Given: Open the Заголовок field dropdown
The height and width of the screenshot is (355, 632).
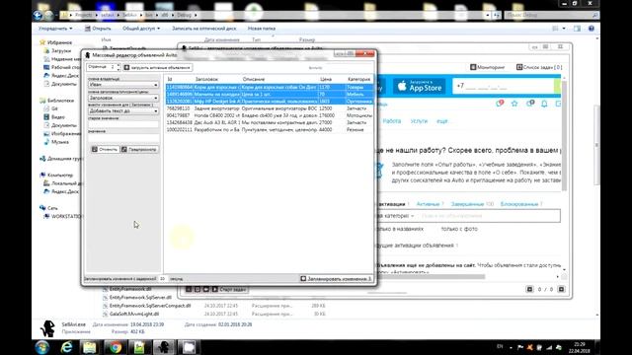Looking at the screenshot, I should 122,98.
